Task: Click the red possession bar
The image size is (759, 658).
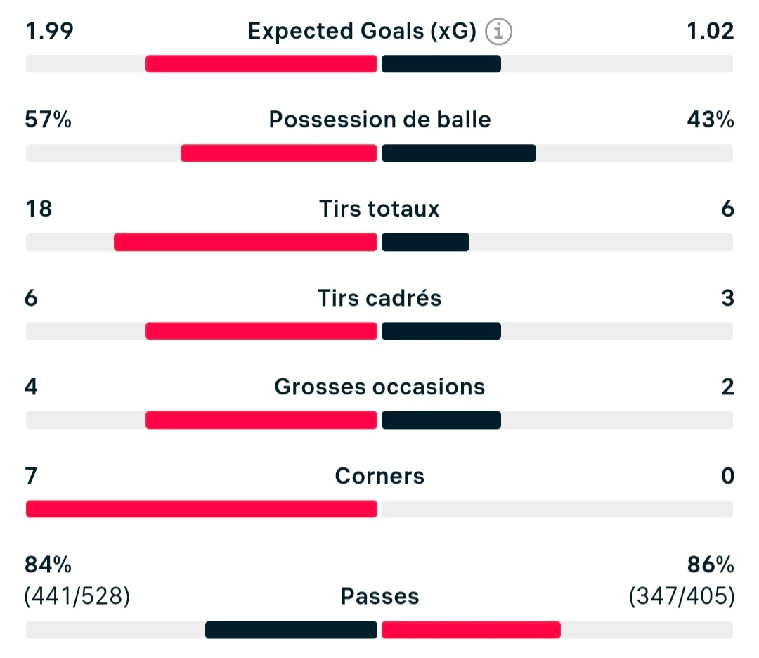Action: tap(279, 153)
